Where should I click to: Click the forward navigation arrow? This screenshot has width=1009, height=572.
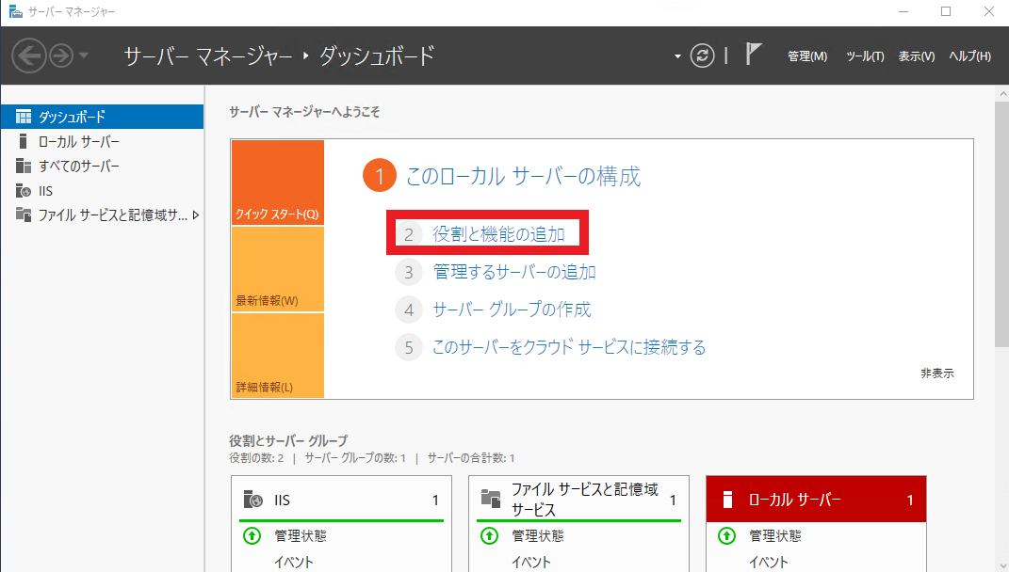pos(62,56)
